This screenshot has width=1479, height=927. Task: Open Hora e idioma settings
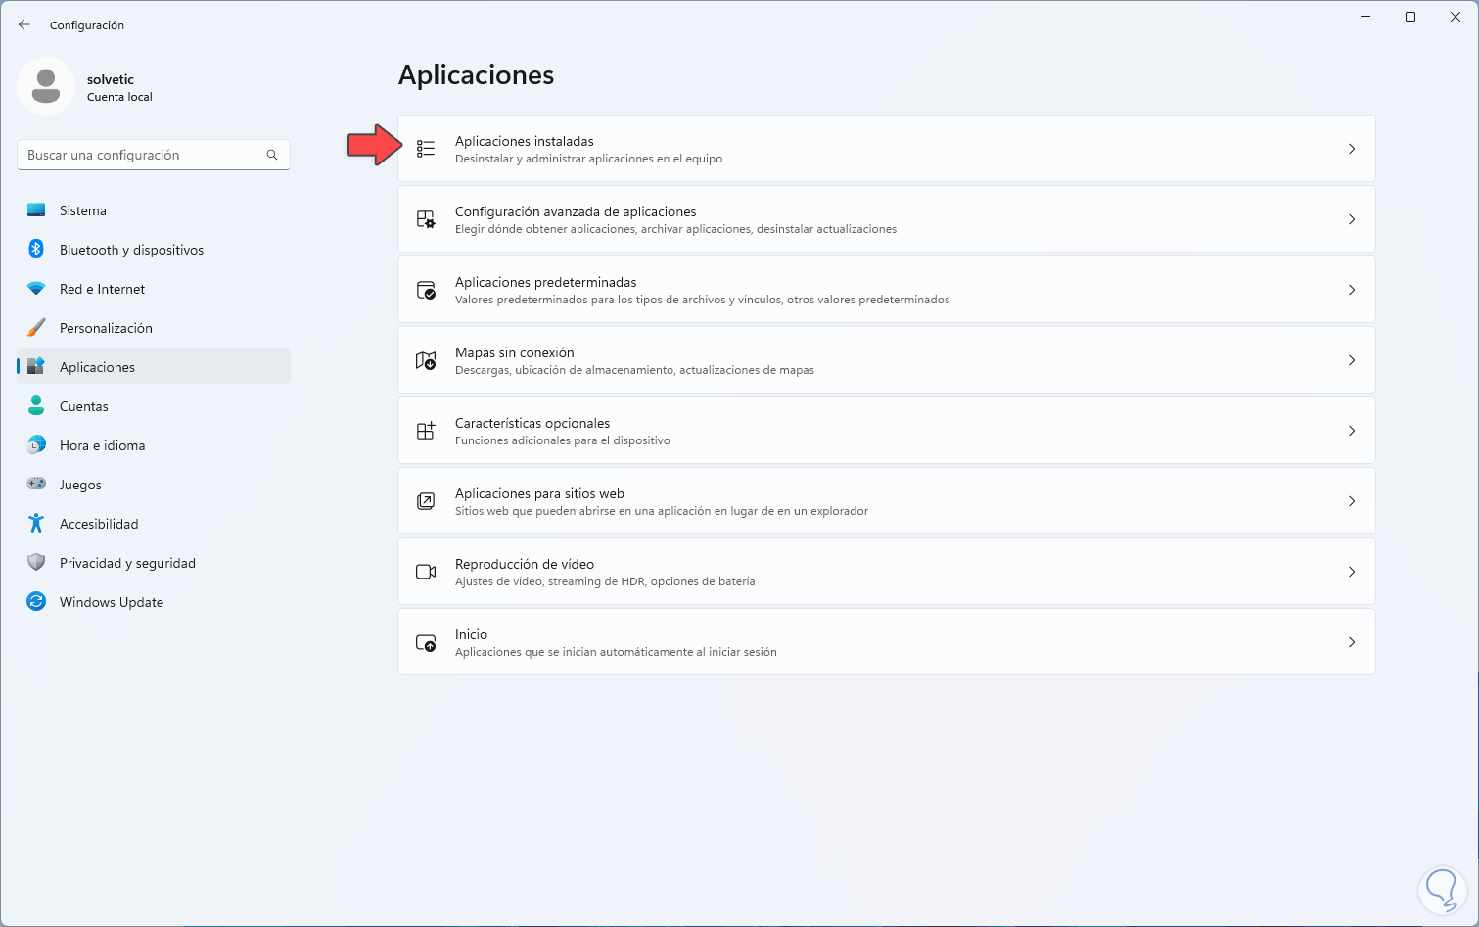(x=102, y=445)
